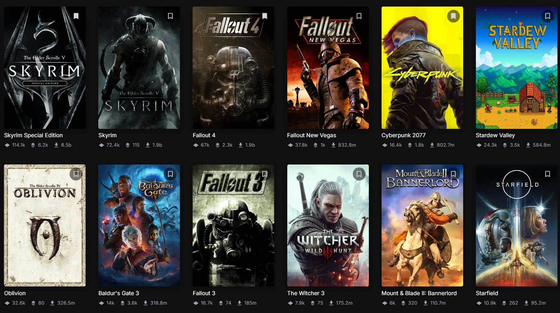
Task: Bookmark the Stardew Valley game
Action: pyautogui.click(x=548, y=16)
